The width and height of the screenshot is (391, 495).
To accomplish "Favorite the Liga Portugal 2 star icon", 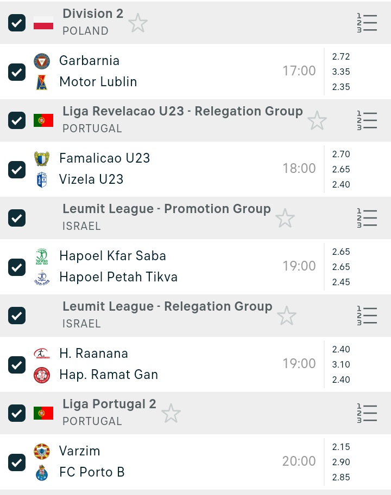I will click(171, 413).
